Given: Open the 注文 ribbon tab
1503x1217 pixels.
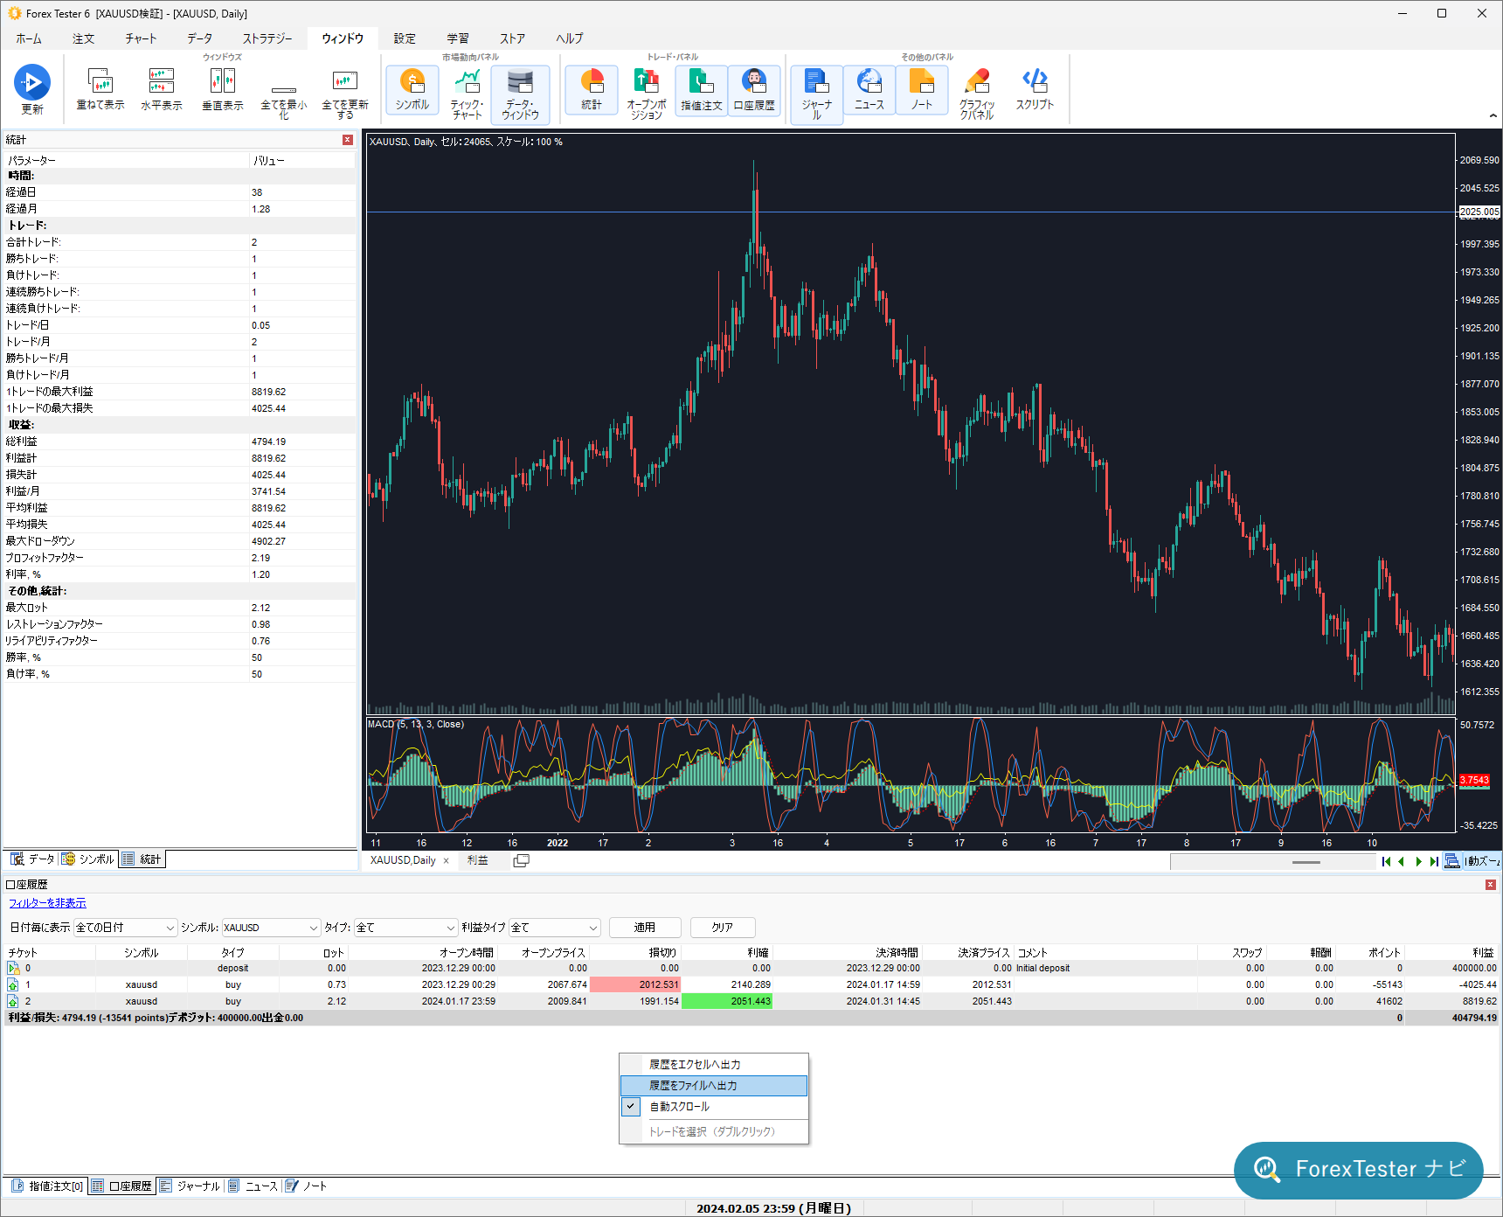Looking at the screenshot, I should coord(83,38).
